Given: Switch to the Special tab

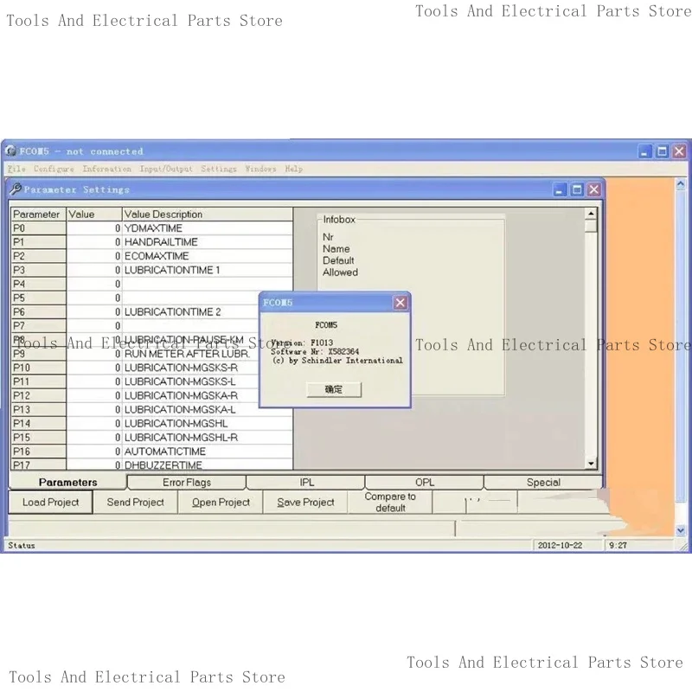Looking at the screenshot, I should (543, 483).
